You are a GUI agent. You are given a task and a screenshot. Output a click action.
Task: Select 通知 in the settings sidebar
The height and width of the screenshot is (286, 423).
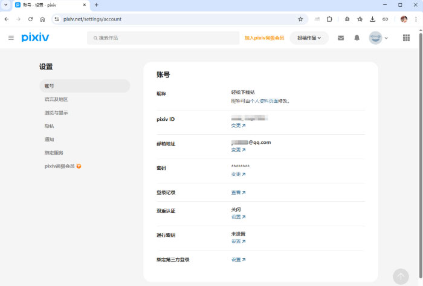(49, 139)
